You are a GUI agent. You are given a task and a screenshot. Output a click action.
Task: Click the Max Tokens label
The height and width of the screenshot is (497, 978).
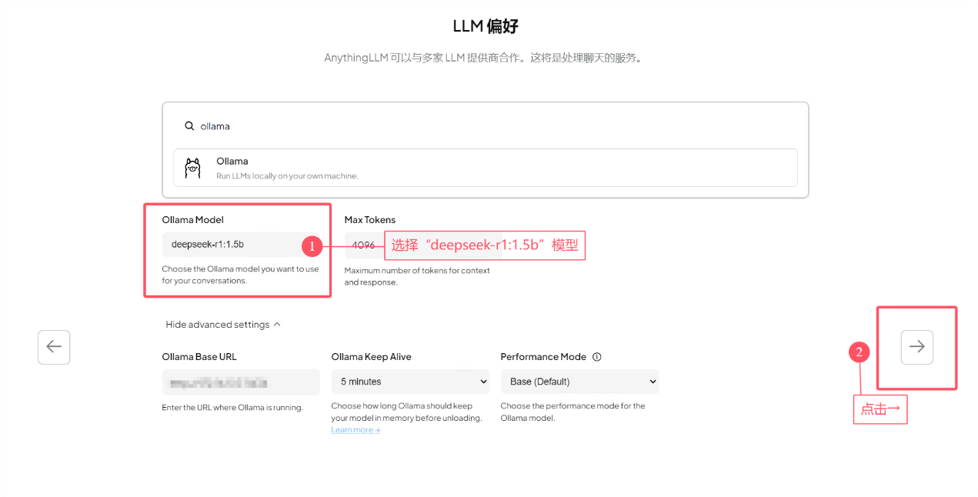click(x=370, y=220)
